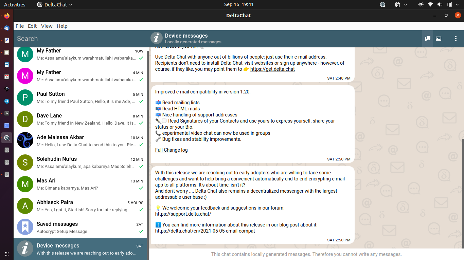
Task: Click the Dave Lane 'D' avatar
Action: coord(25,118)
